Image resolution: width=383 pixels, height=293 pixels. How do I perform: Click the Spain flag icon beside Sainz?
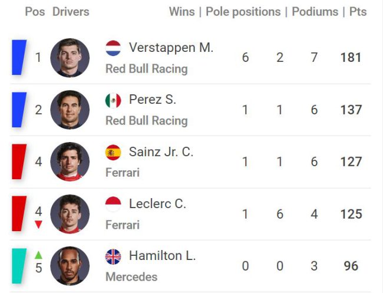click(113, 153)
